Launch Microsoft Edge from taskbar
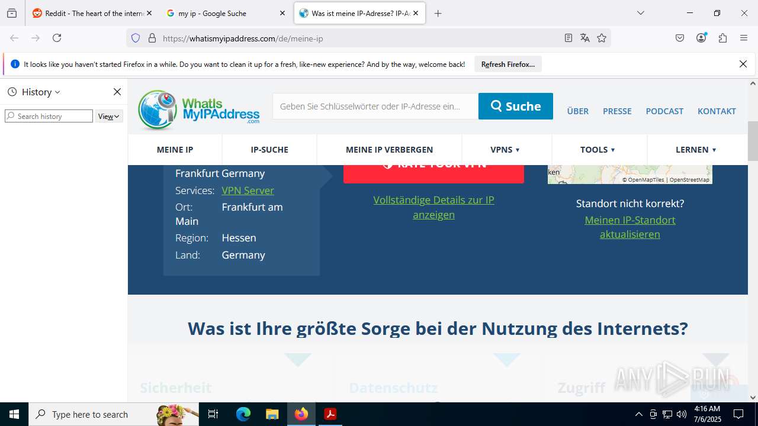This screenshot has width=758, height=426. pyautogui.click(x=243, y=414)
